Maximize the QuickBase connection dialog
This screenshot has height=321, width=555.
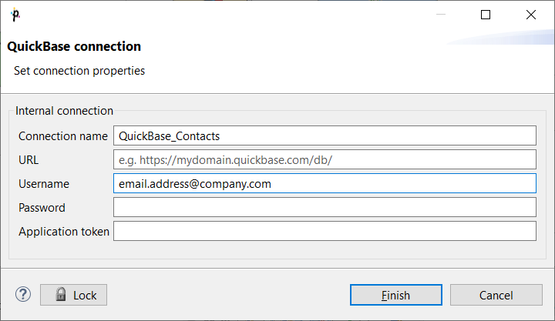[486, 15]
